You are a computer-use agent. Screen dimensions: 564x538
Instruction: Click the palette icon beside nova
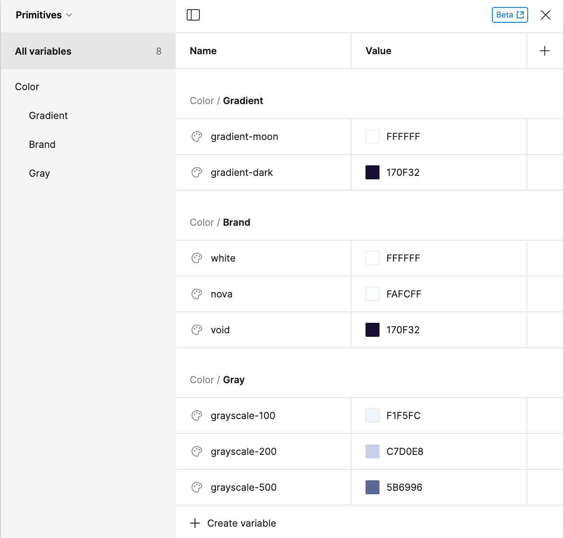tap(197, 294)
